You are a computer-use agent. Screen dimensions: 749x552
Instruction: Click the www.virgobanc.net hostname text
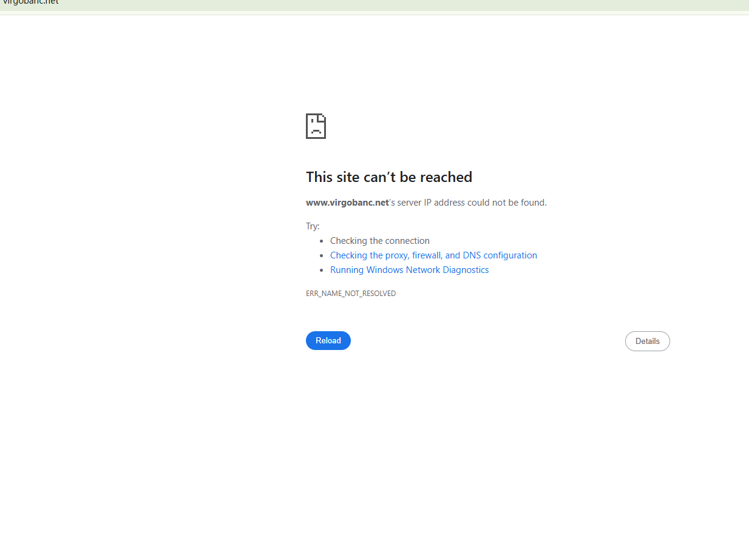pyautogui.click(x=347, y=203)
